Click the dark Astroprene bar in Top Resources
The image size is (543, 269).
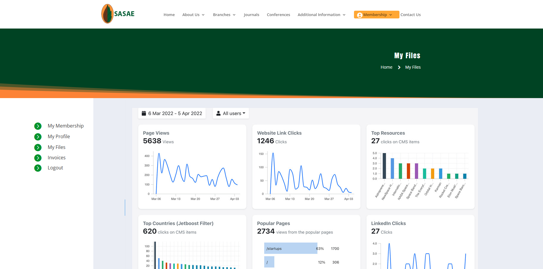(384, 166)
